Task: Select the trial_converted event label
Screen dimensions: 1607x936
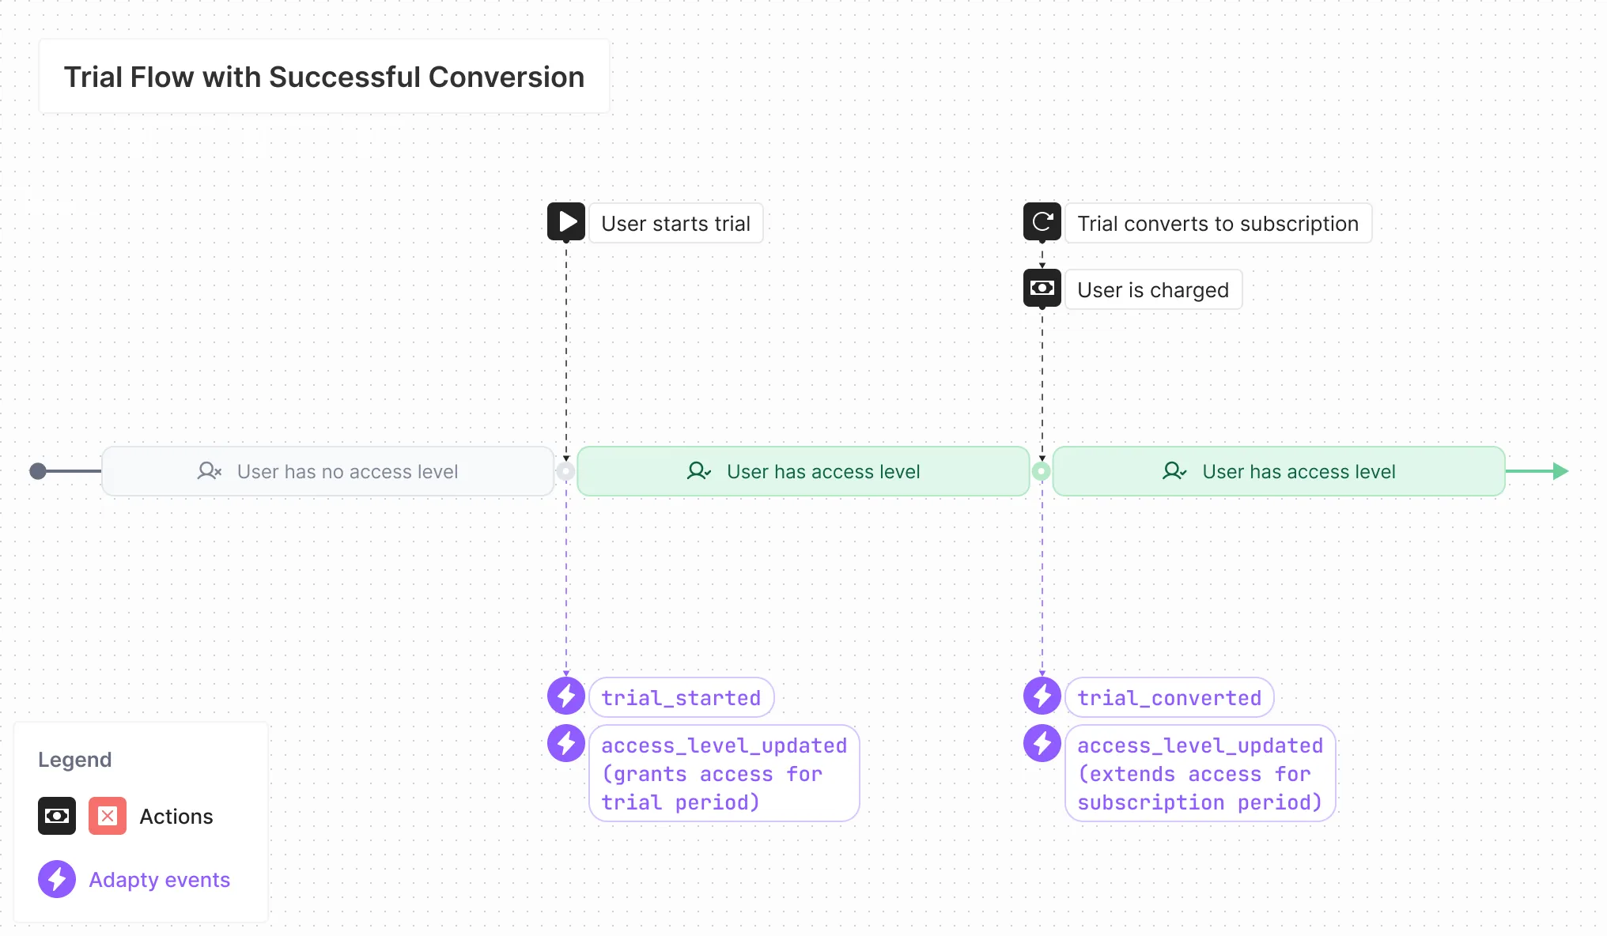Action: pos(1169,697)
